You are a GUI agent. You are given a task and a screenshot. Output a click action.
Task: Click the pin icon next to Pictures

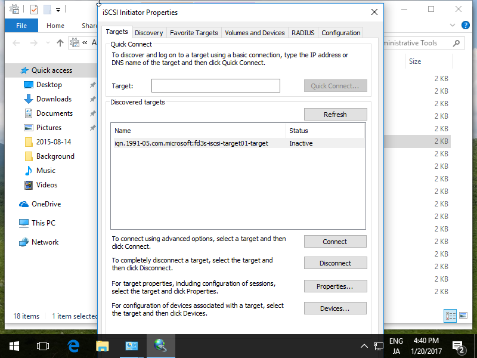[x=93, y=128]
